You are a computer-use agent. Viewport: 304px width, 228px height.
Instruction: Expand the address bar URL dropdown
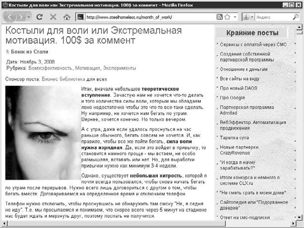click(x=234, y=17)
